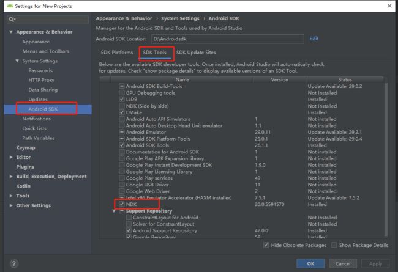The height and width of the screenshot is (272, 398).
Task: Open the SDK Update Sites tab
Action: click(196, 53)
